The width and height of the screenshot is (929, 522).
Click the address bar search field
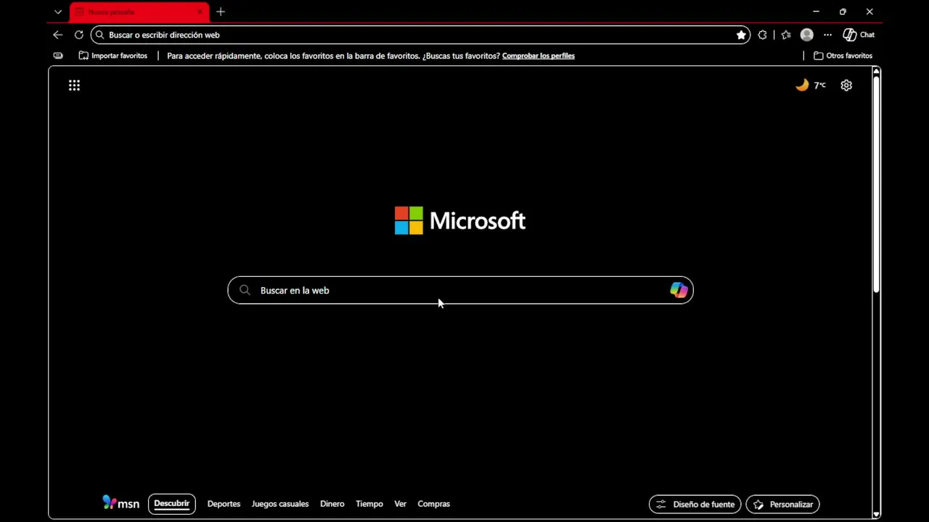421,35
